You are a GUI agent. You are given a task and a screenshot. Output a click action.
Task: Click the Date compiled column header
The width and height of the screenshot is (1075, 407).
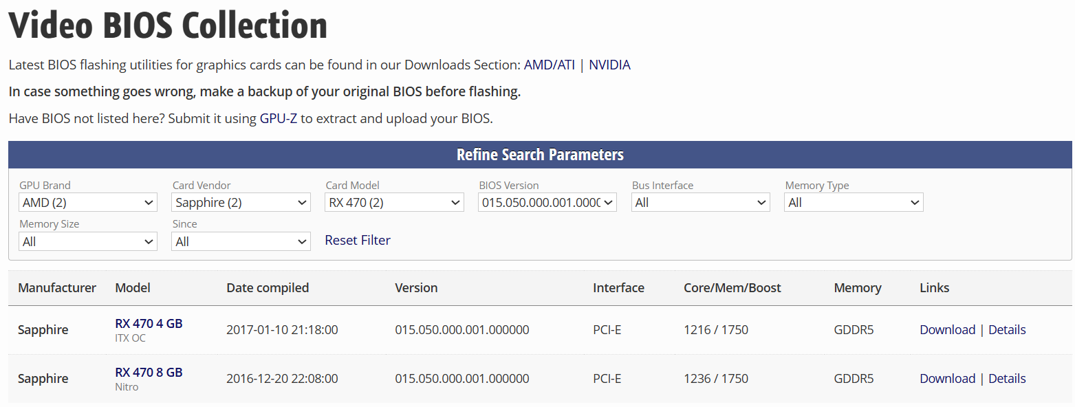click(268, 288)
